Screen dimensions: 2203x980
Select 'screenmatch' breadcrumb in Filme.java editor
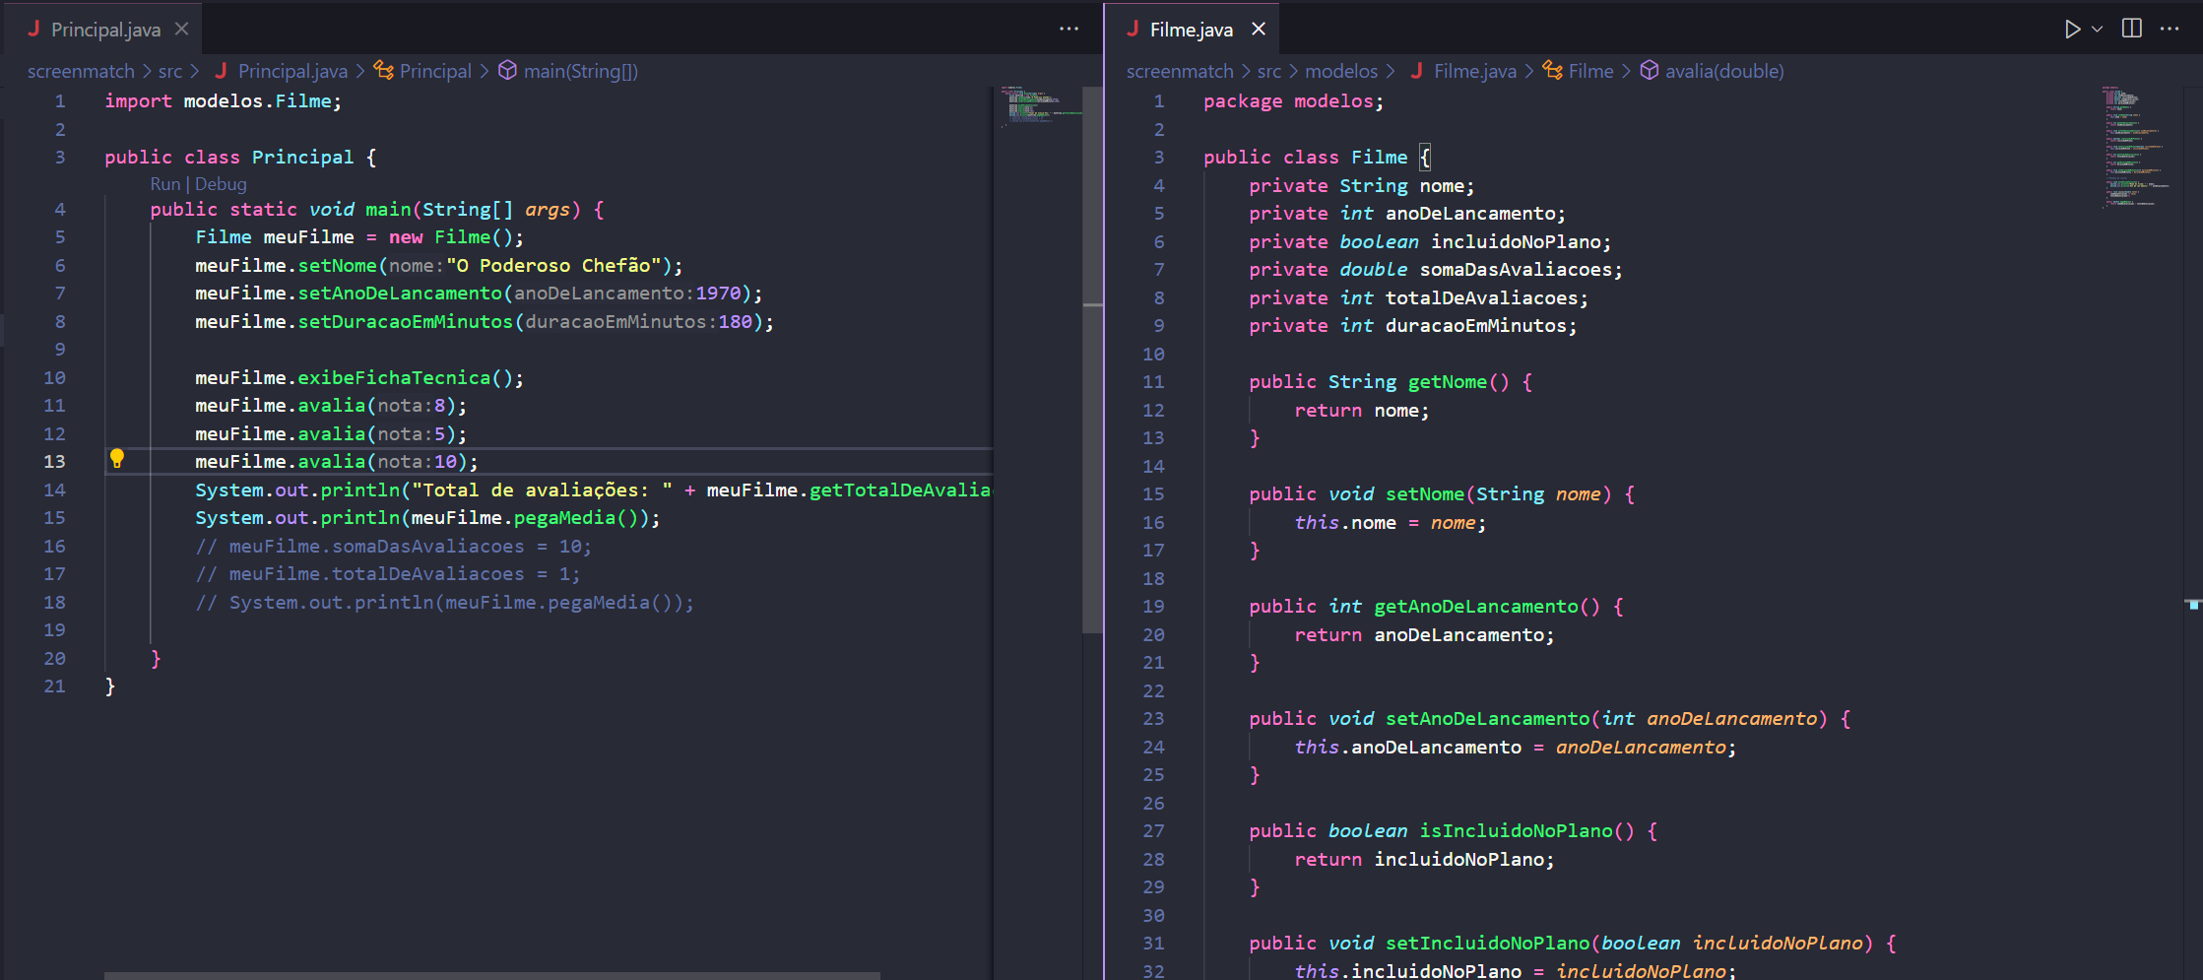click(1180, 71)
